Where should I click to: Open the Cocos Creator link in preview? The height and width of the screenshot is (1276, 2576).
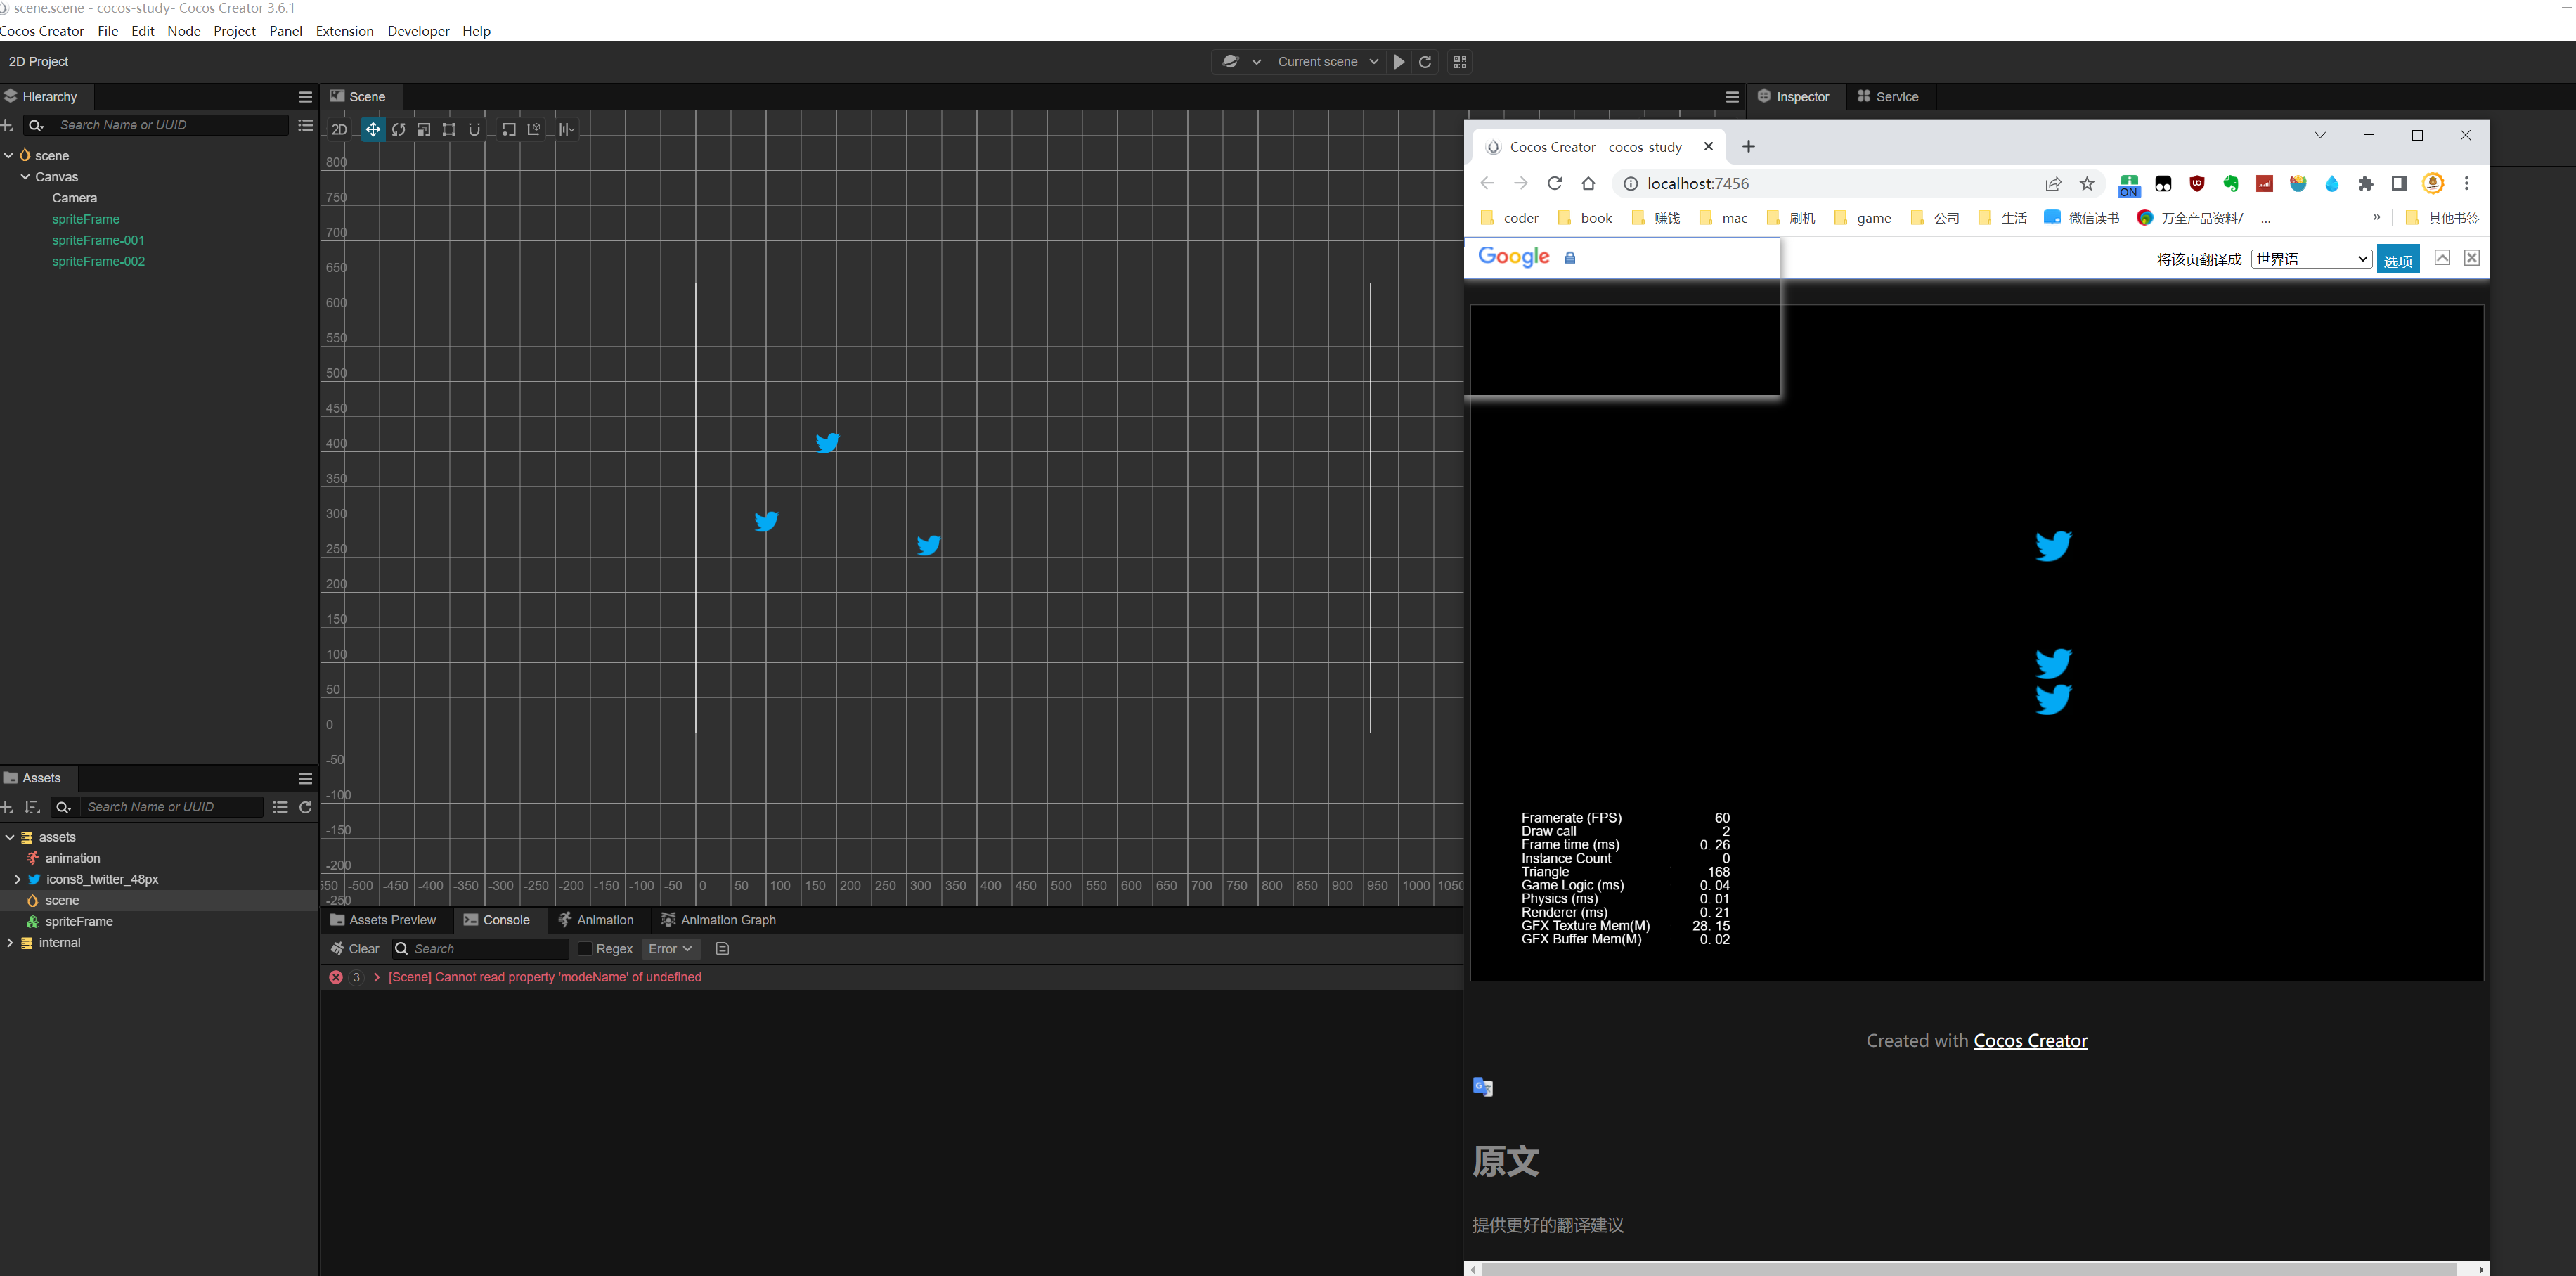tap(2030, 1041)
